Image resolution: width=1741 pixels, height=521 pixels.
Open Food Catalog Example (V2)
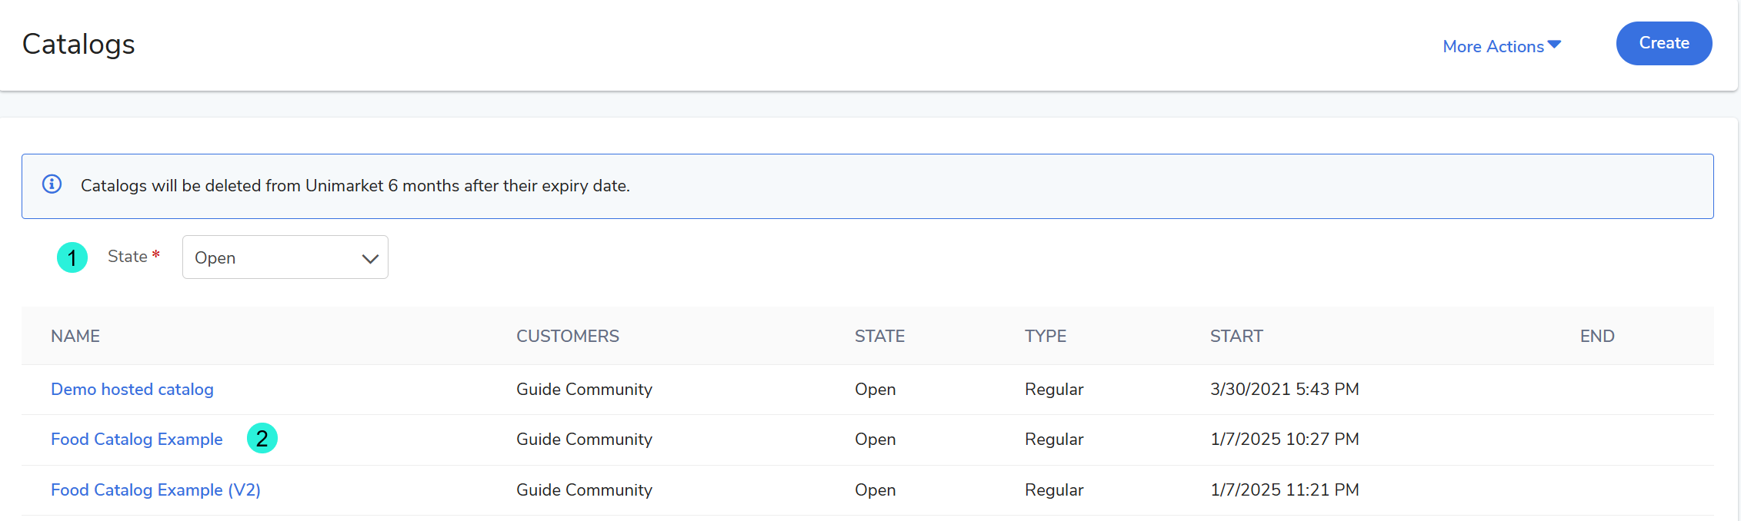pos(155,489)
